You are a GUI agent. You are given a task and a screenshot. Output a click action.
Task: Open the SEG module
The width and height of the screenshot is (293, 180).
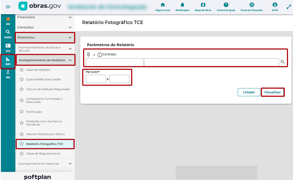pos(8,74)
